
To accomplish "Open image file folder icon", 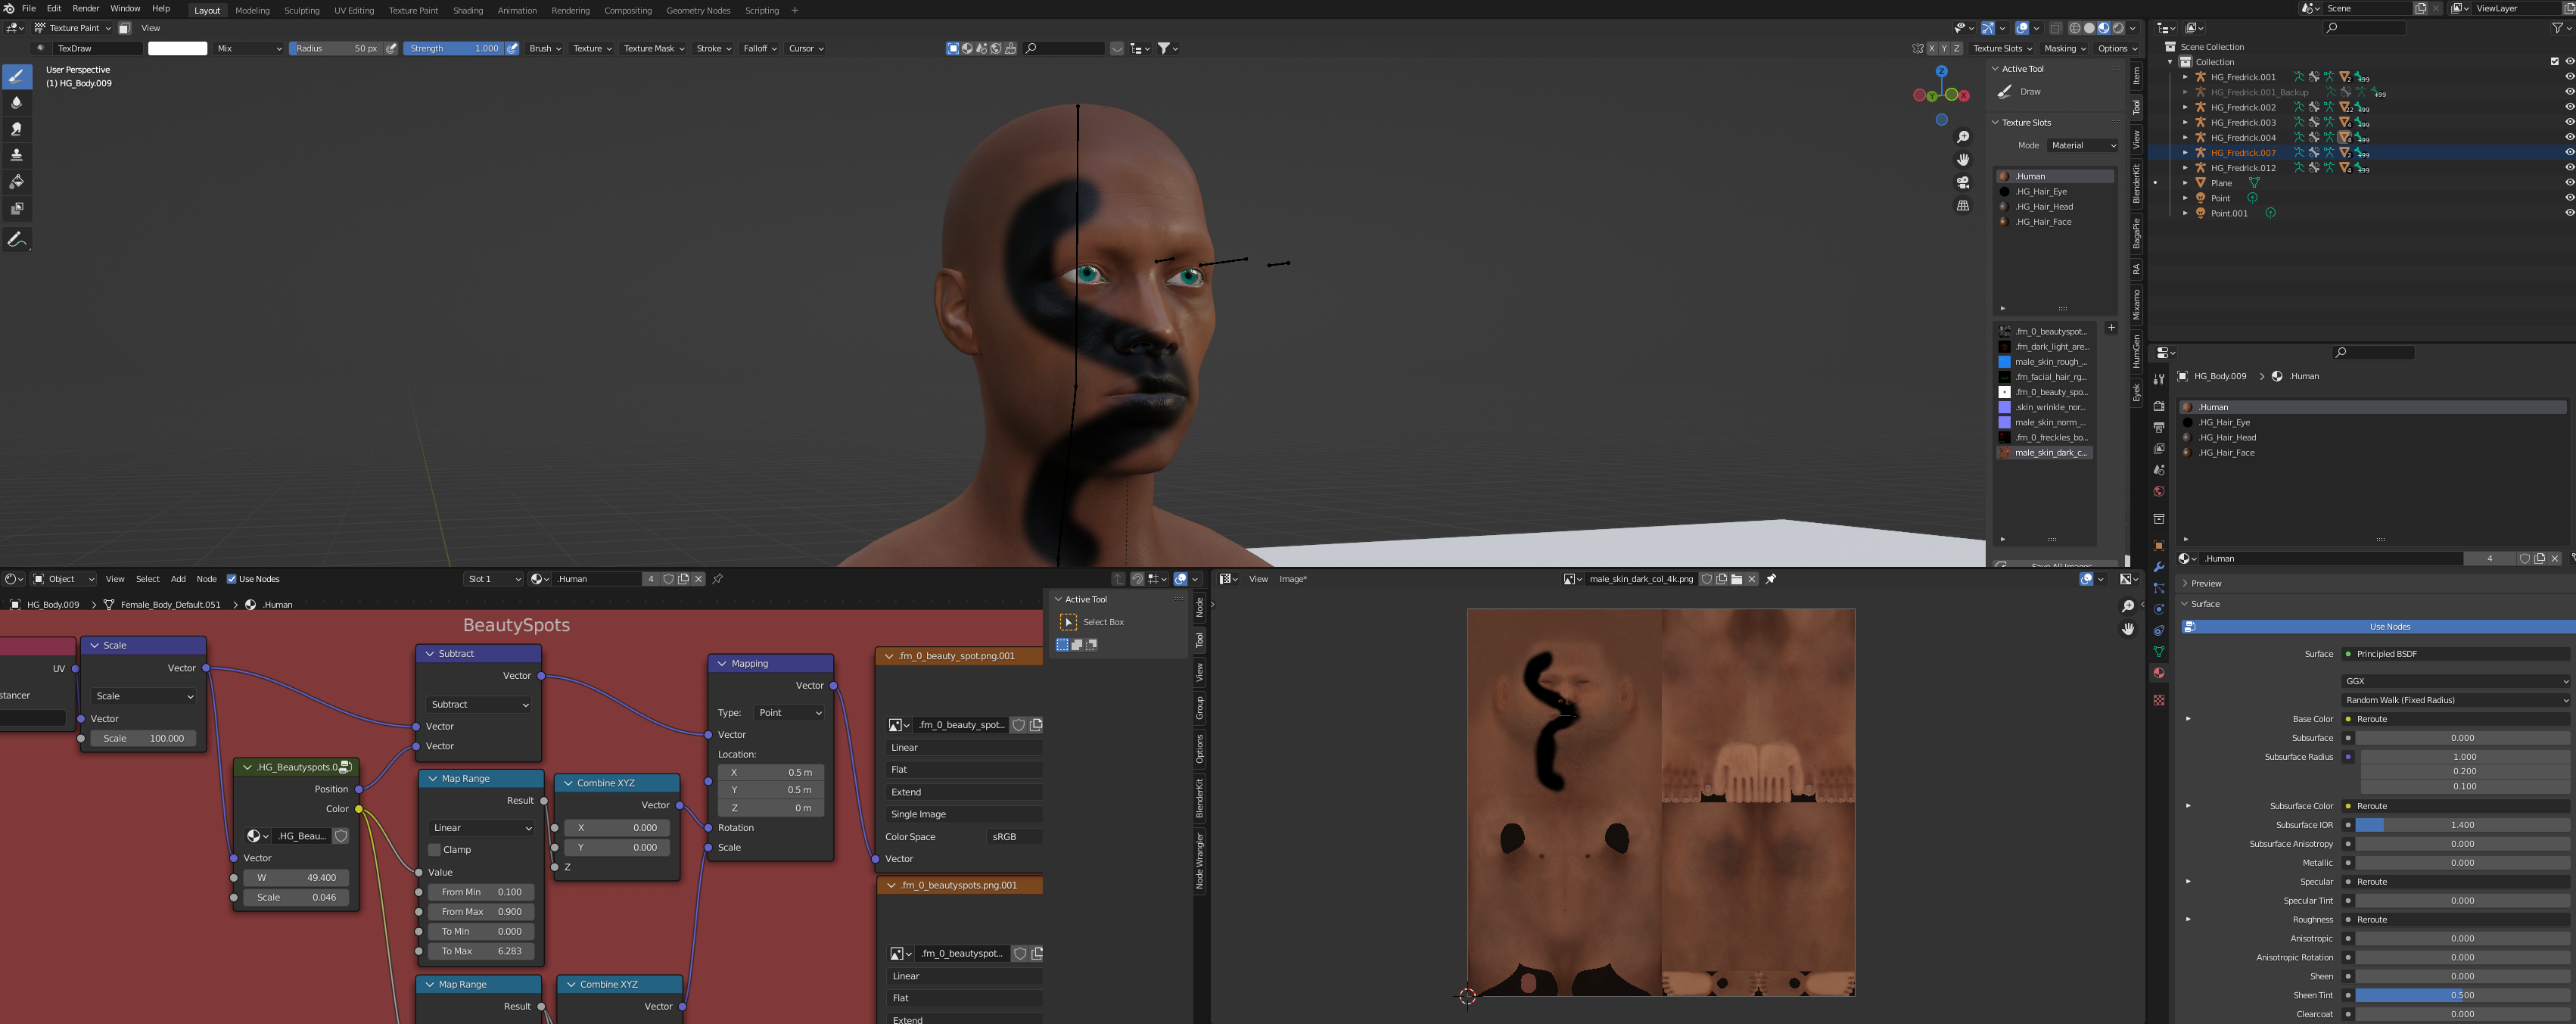I will (x=1737, y=579).
